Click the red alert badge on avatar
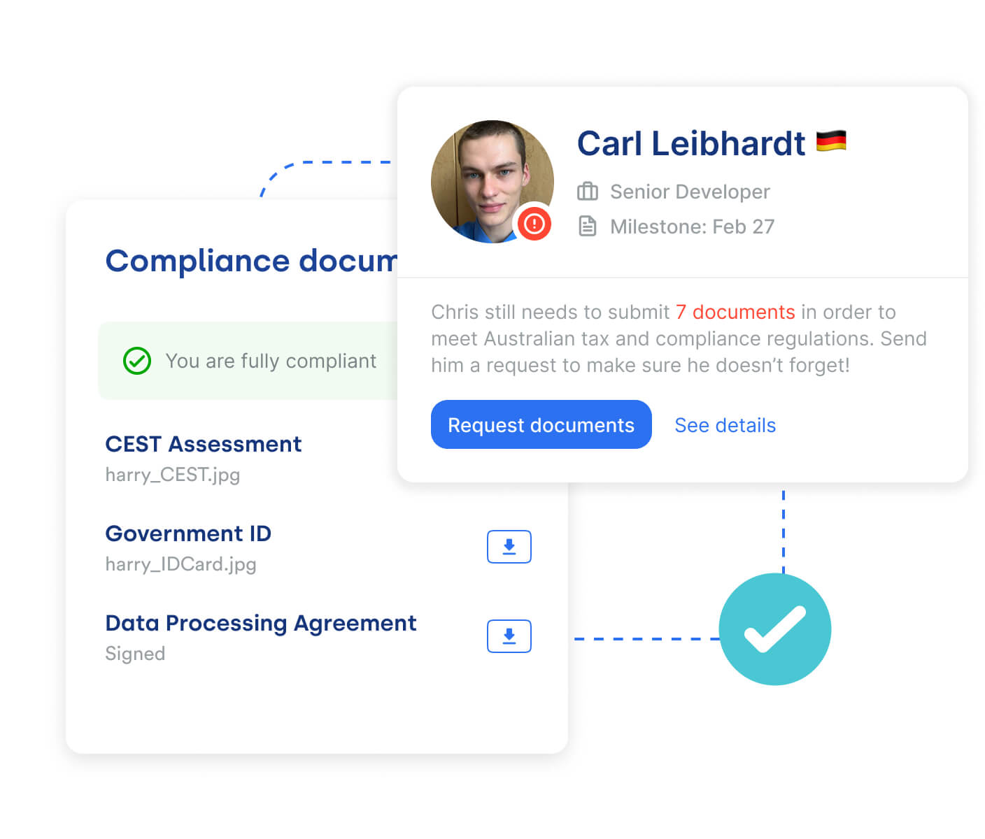The height and width of the screenshot is (839, 985). click(534, 224)
